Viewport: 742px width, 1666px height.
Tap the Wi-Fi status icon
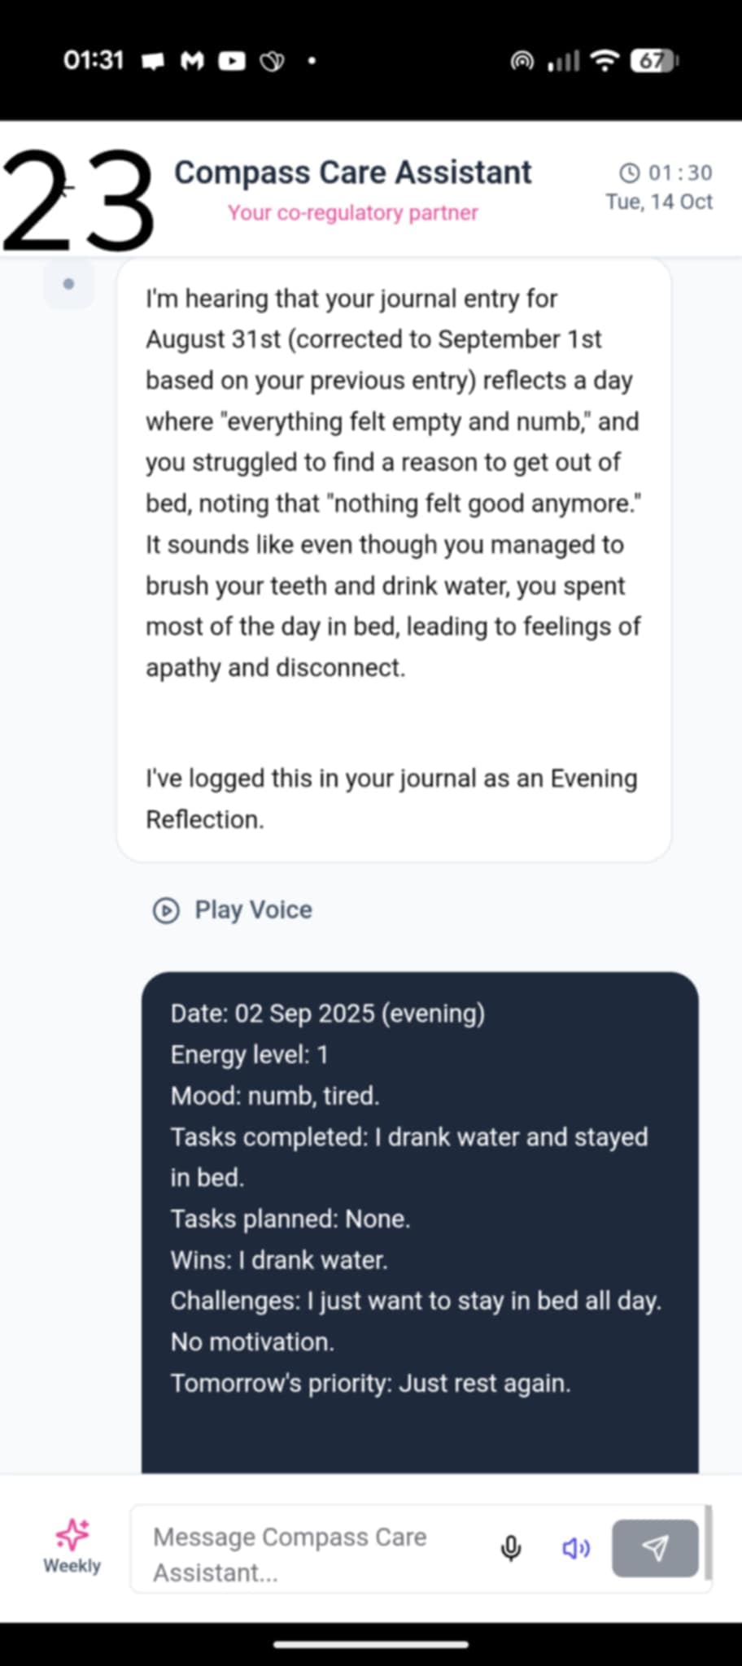(x=605, y=61)
